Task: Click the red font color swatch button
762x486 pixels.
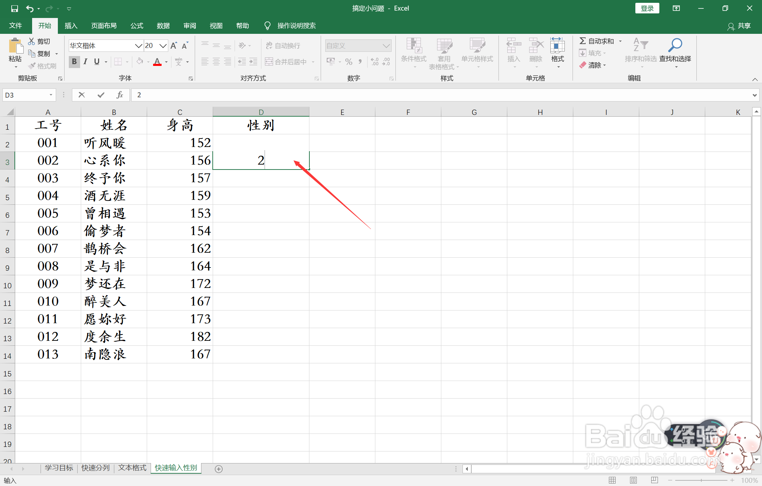Action: [x=157, y=62]
